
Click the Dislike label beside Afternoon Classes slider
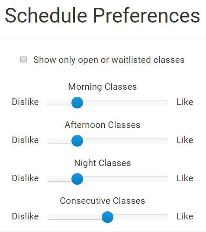click(x=25, y=140)
